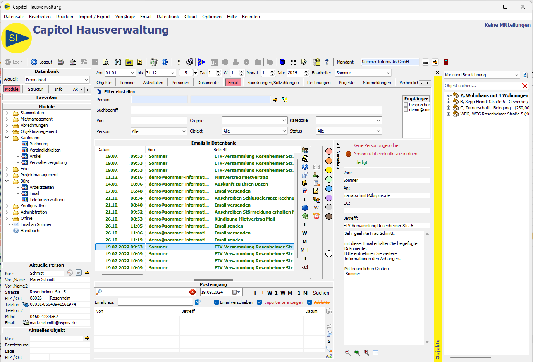Screen dimensions: 533x362
Task: Click the Outlook import icon
Action: [198, 302]
